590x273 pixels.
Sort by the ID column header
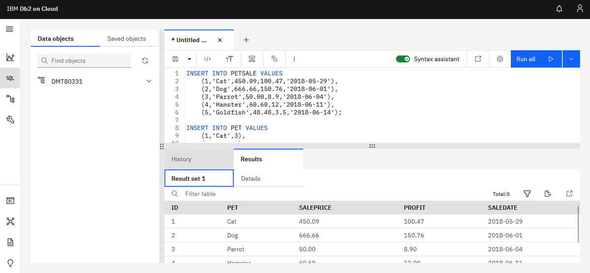tap(175, 208)
